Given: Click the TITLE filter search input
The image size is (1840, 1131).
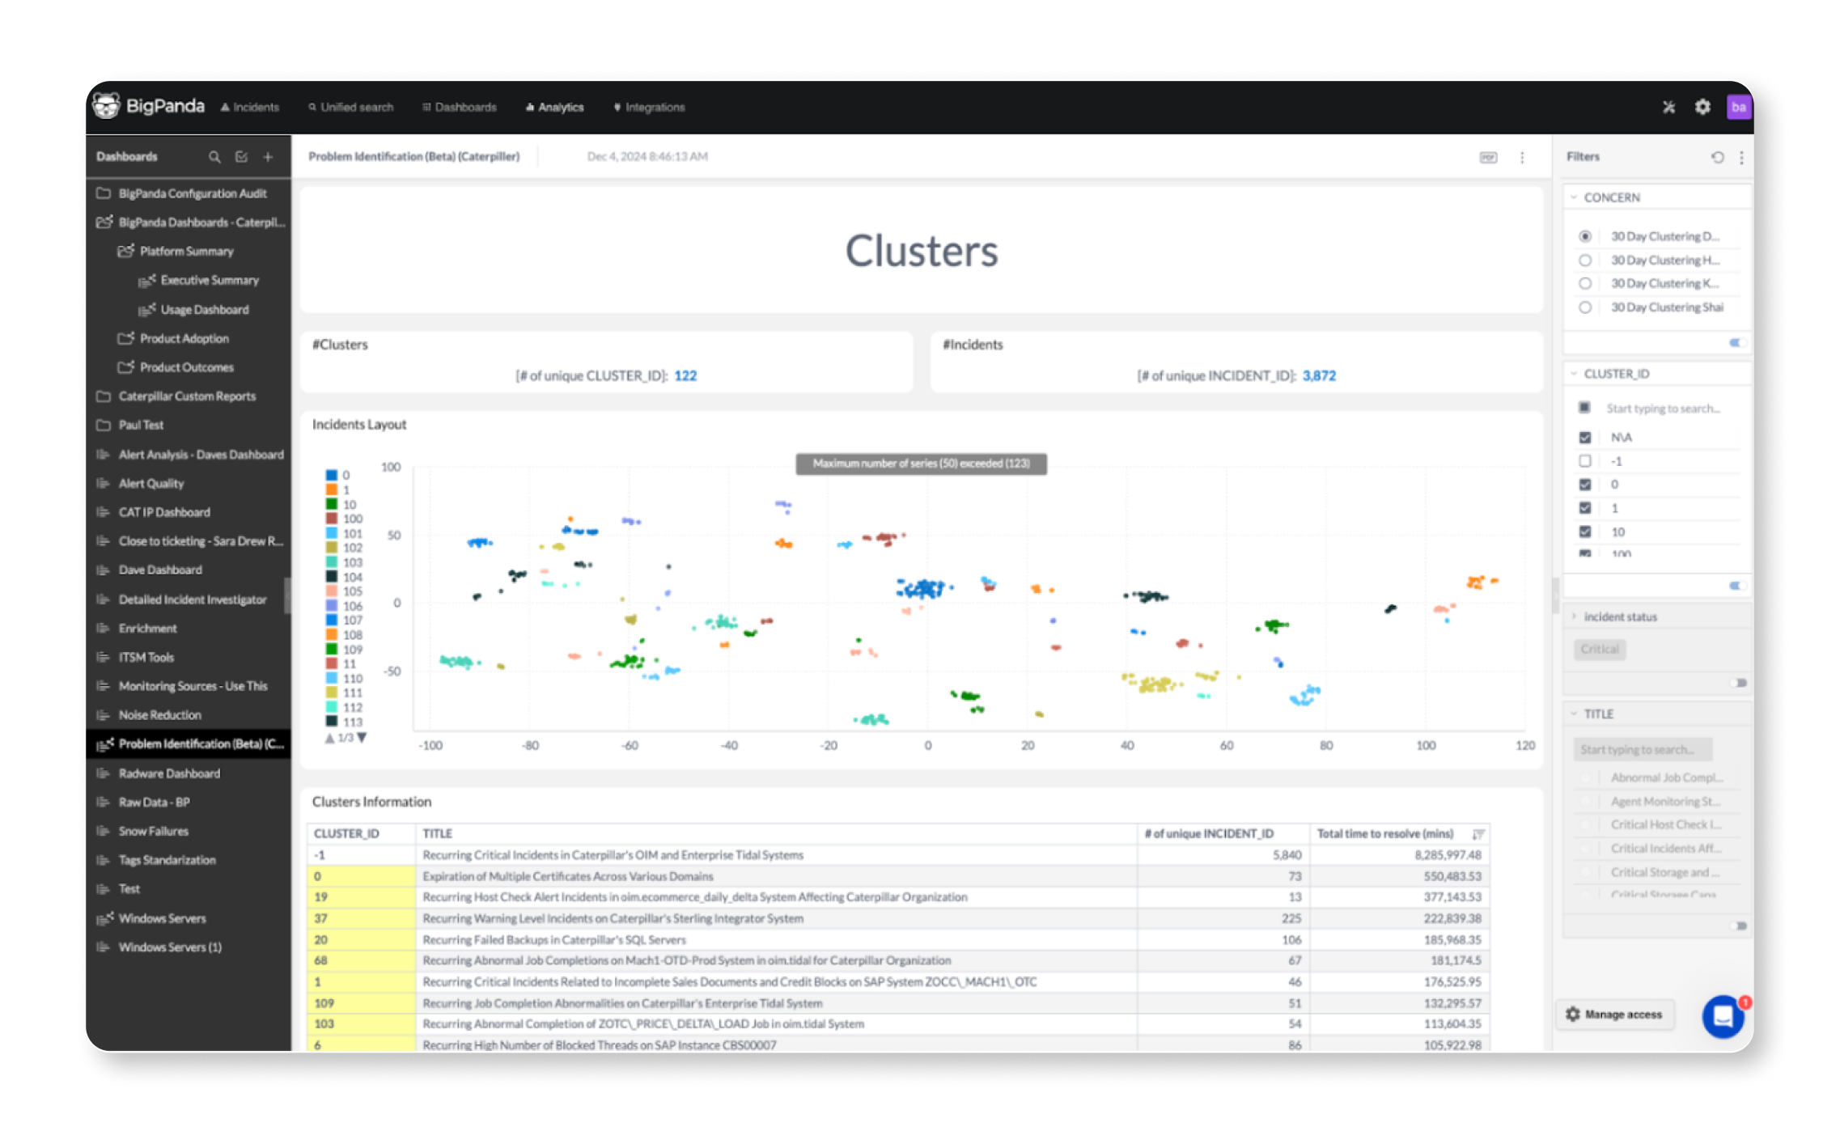Looking at the screenshot, I should [1643, 750].
